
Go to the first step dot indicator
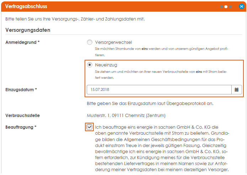click(221, 6)
